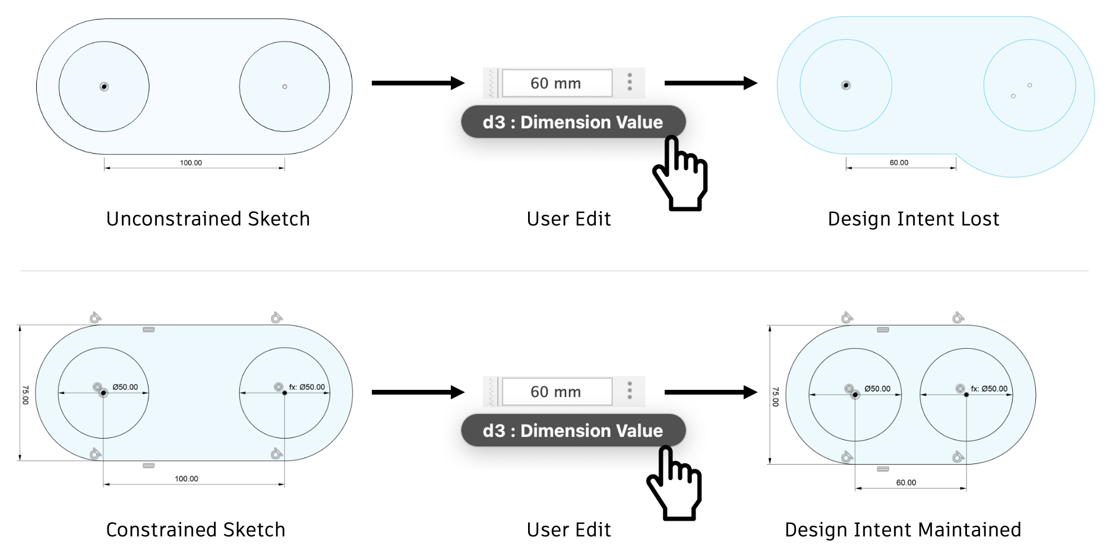Image resolution: width=1106 pixels, height=556 pixels.
Task: Select bottom-left tangent icon in Design Intent Maintained sketch
Action: 847,457
